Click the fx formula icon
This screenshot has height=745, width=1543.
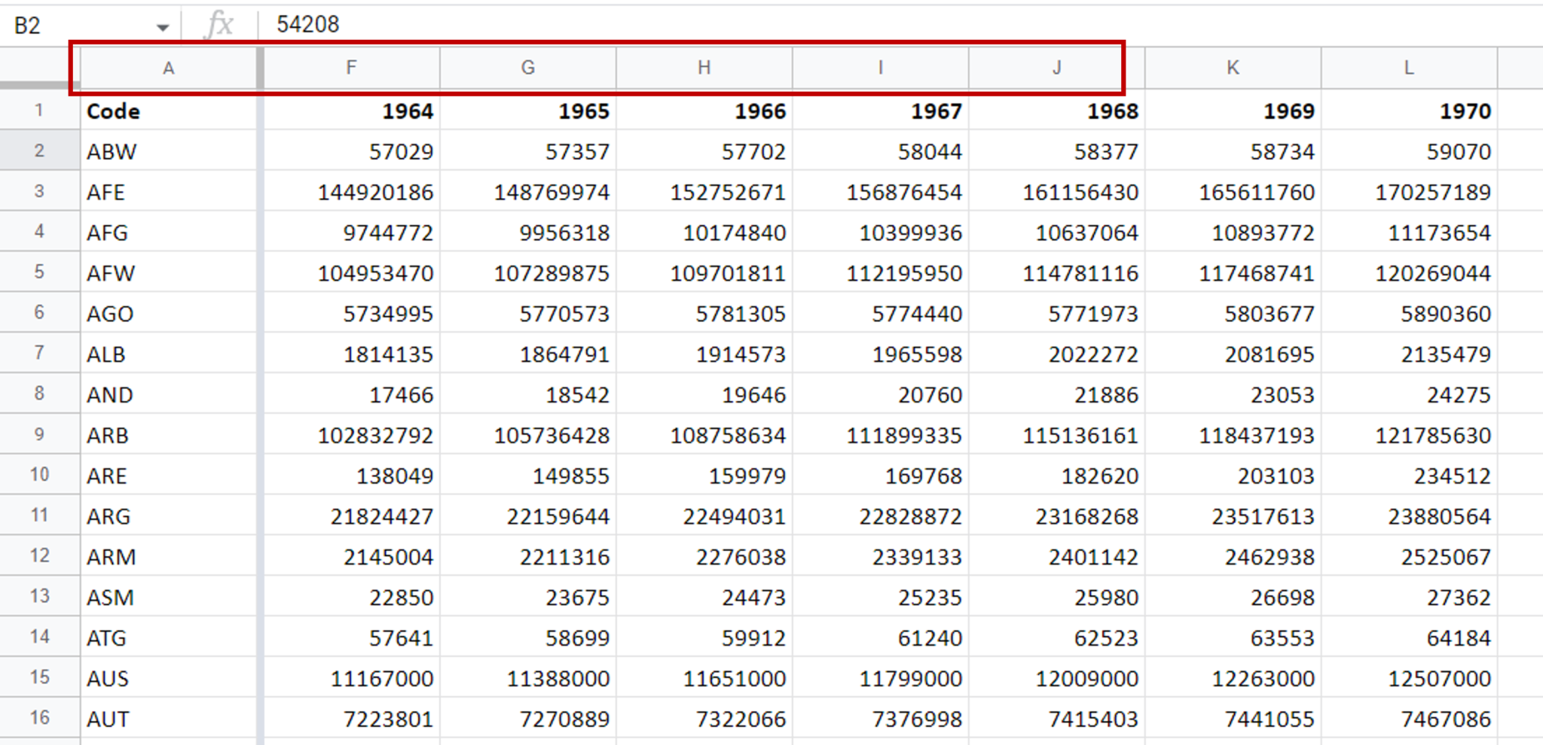coord(218,23)
